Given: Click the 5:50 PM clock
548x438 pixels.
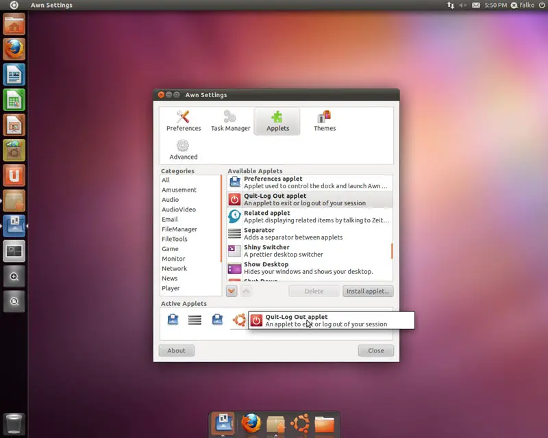Looking at the screenshot, I should pyautogui.click(x=495, y=5).
